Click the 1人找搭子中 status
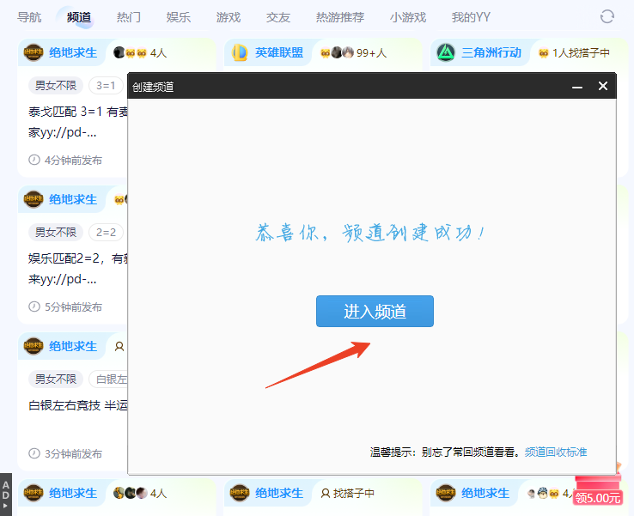Screen dimensions: 634x516 (x=574, y=52)
